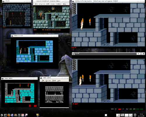Open the File menu in VBA window
The width and height of the screenshot is (146, 117).
tap(43, 80)
